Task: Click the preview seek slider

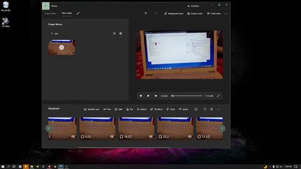Action: 186,96
